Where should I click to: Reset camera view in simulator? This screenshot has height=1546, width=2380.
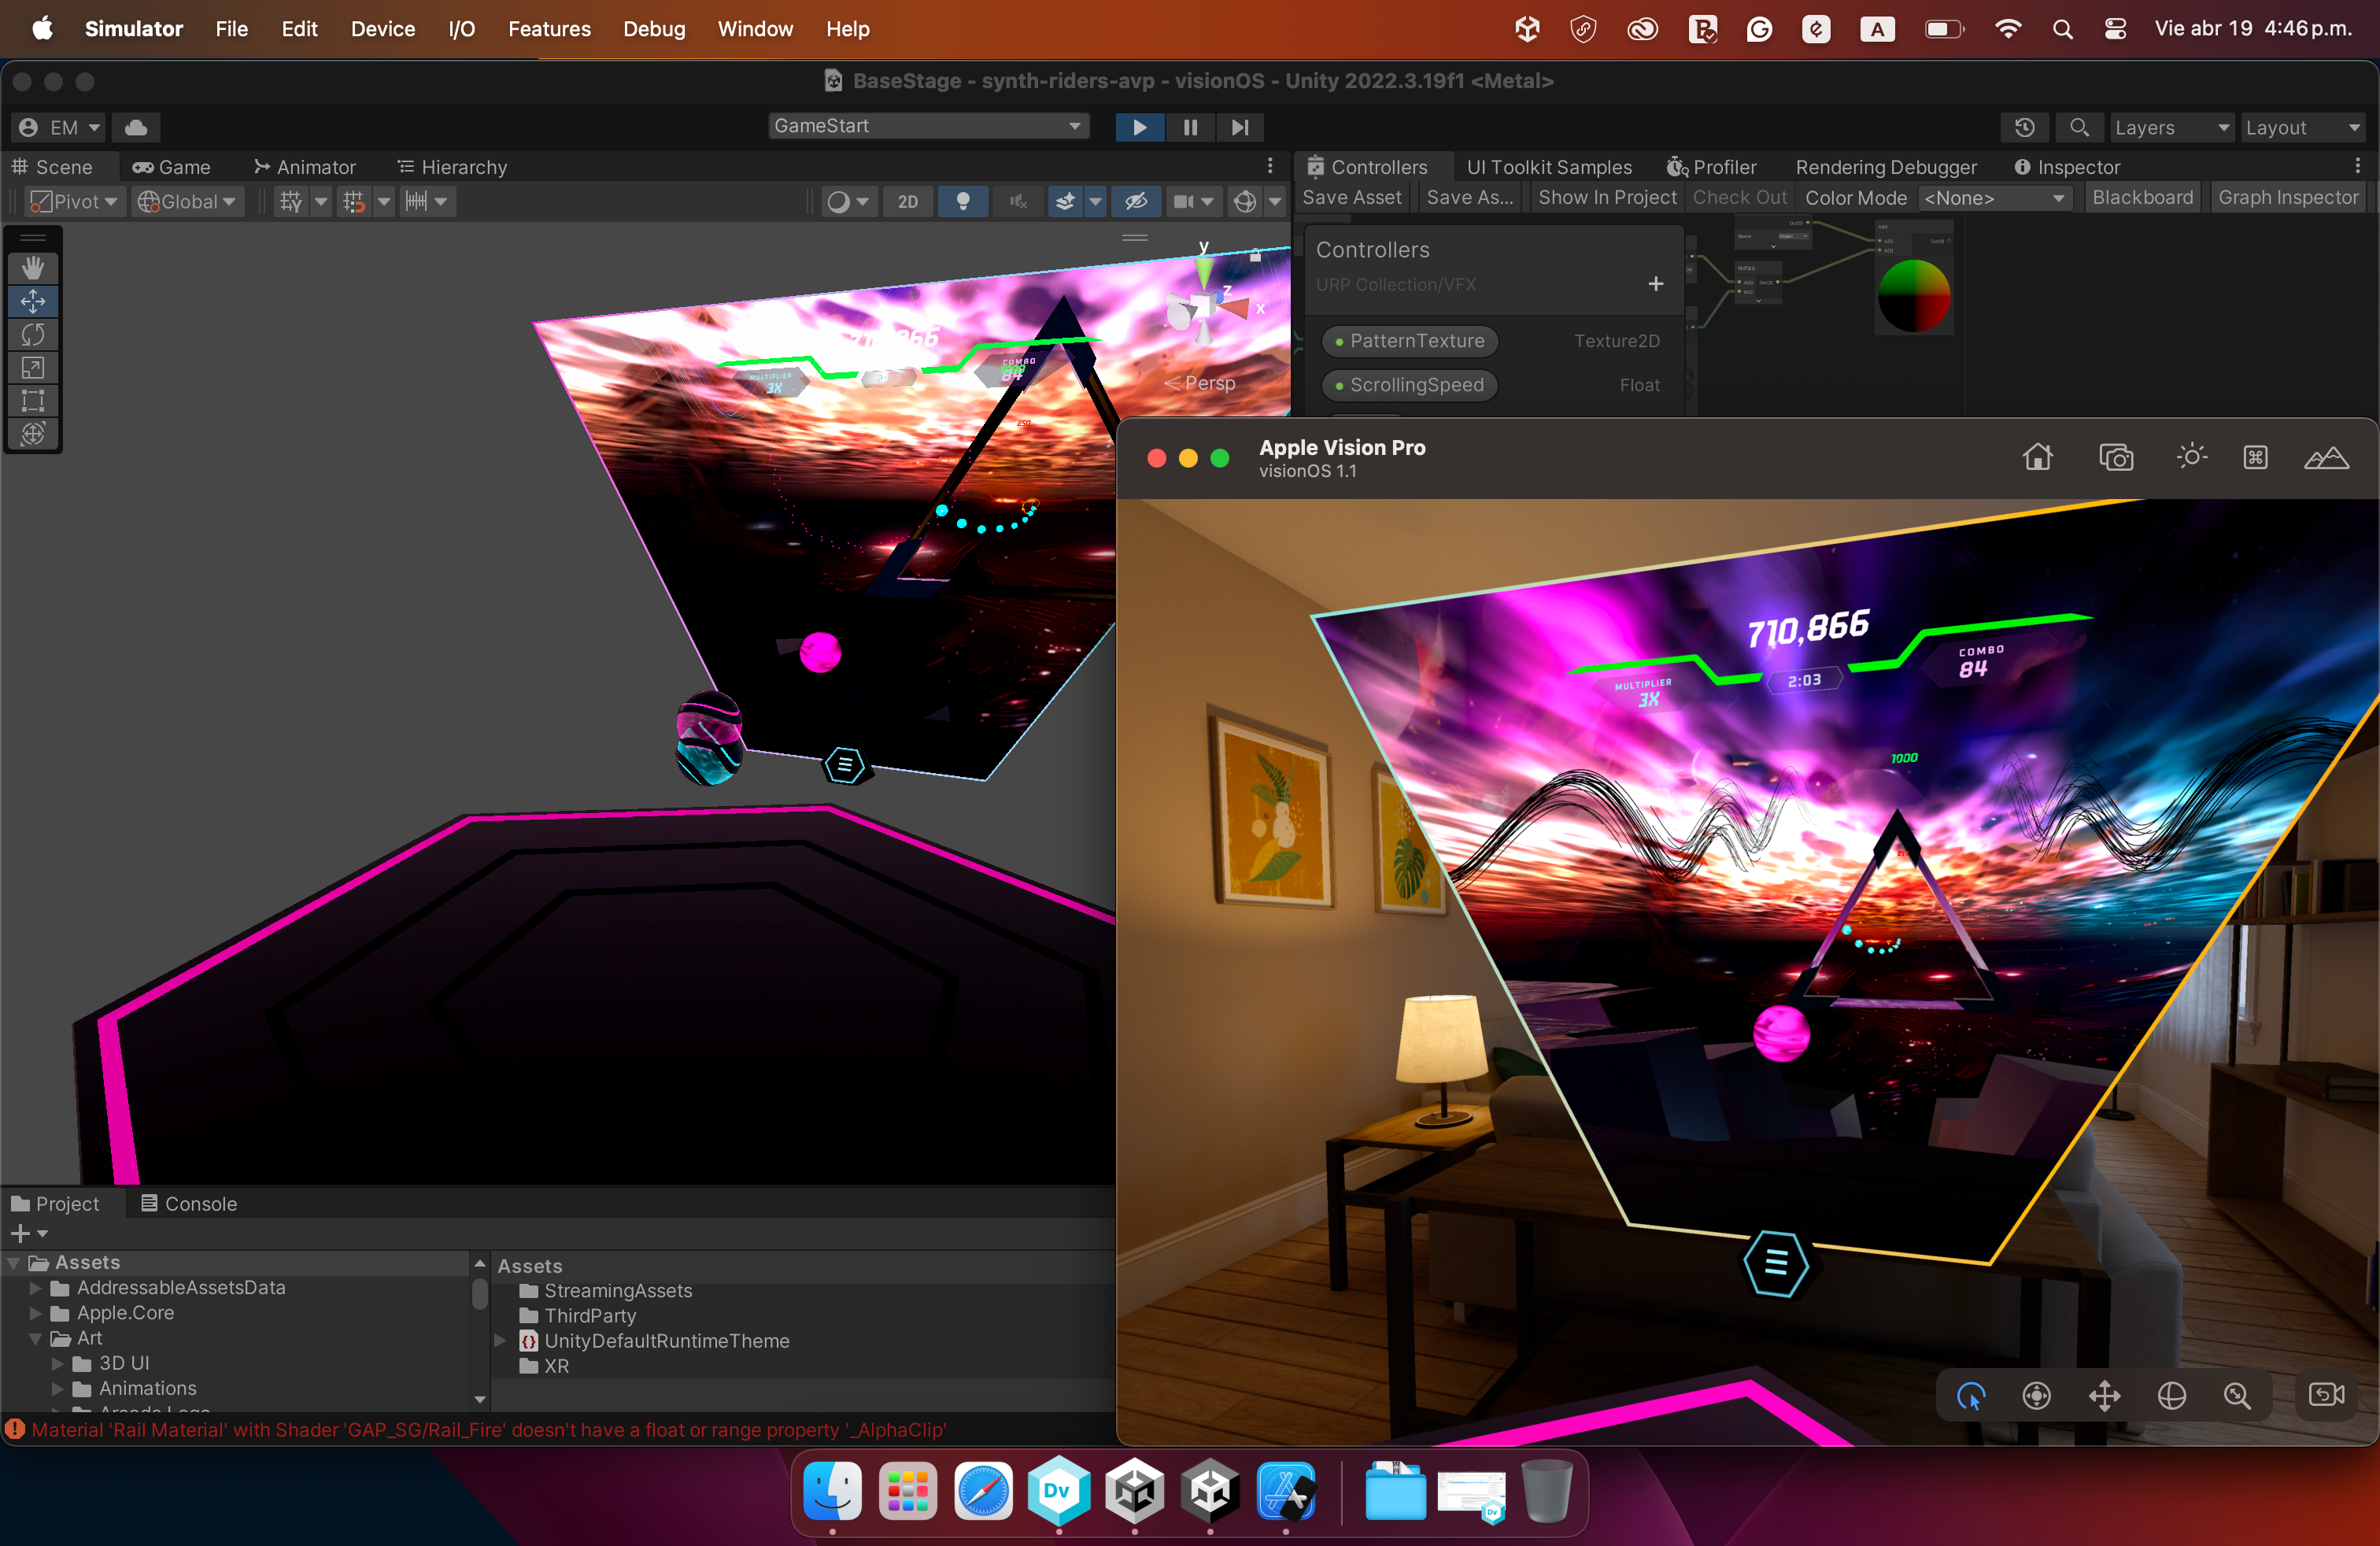coord(2326,1394)
